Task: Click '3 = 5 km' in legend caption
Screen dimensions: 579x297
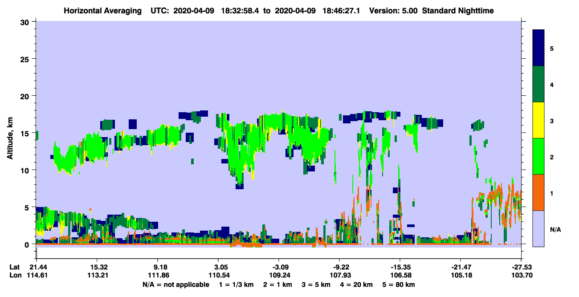Action: click(x=317, y=285)
